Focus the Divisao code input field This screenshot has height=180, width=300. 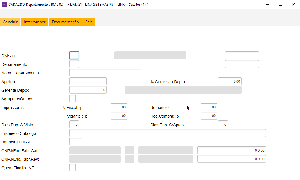pyautogui.click(x=74, y=55)
